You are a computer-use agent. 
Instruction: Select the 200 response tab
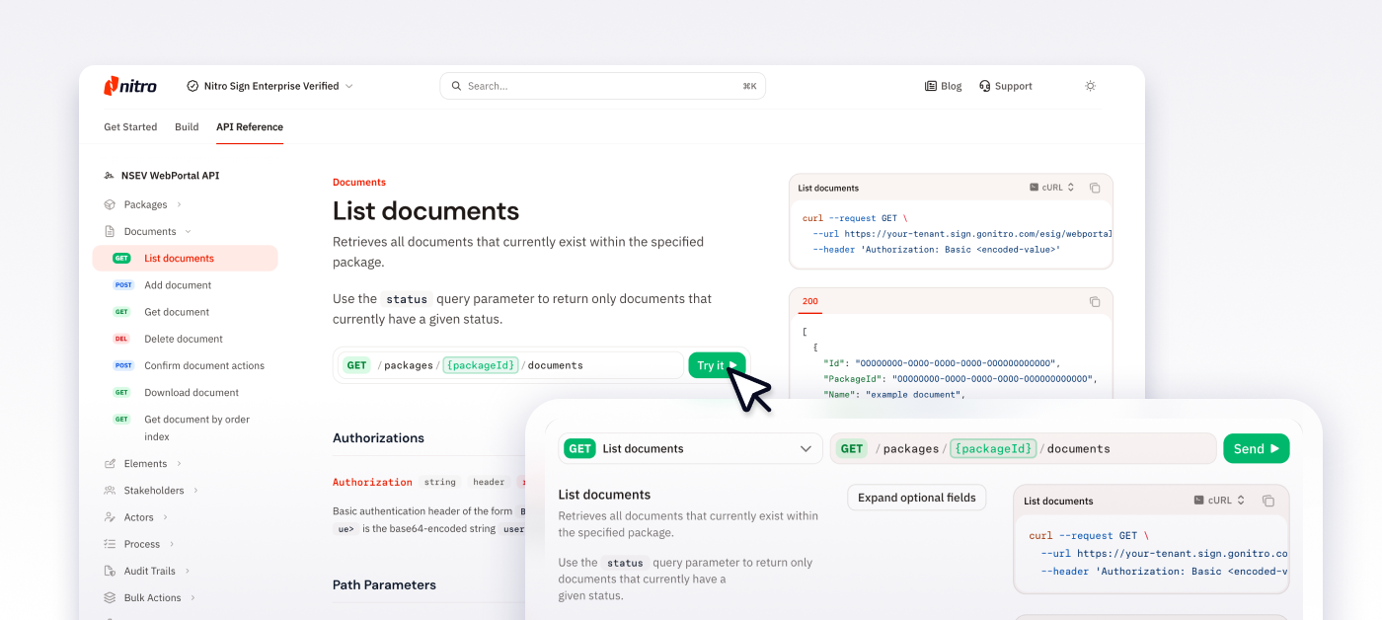tap(809, 301)
